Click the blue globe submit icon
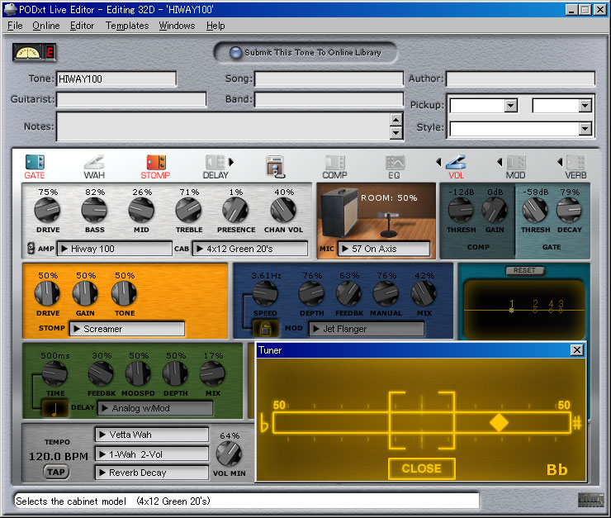 click(235, 53)
